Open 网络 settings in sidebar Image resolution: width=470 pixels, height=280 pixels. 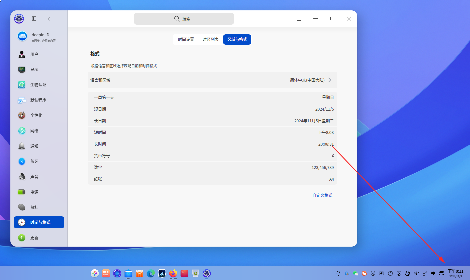39,131
